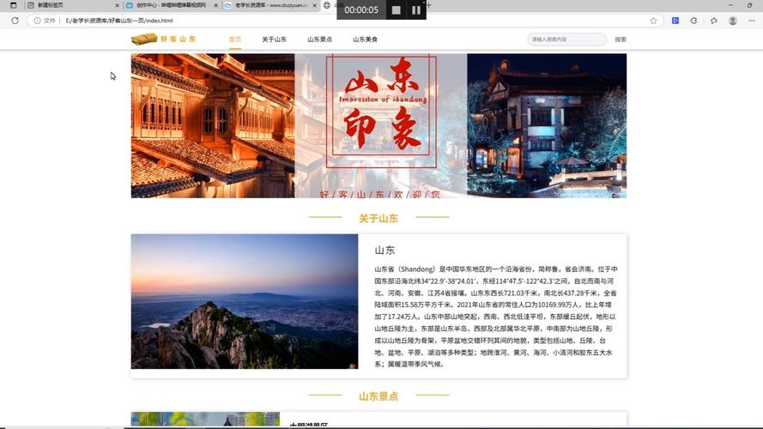Open the browser profile avatar icon

[732, 21]
